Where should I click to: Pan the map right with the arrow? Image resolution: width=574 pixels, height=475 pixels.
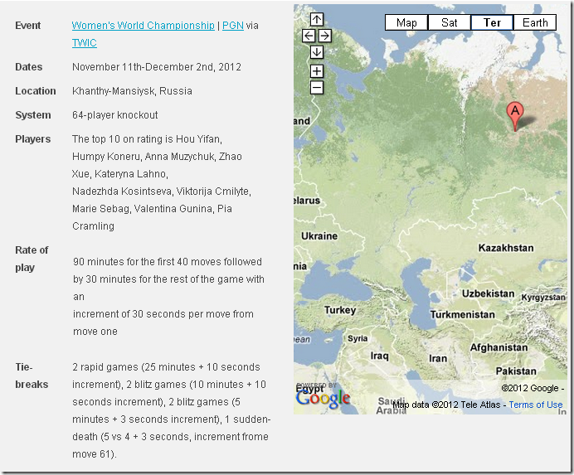click(x=325, y=36)
